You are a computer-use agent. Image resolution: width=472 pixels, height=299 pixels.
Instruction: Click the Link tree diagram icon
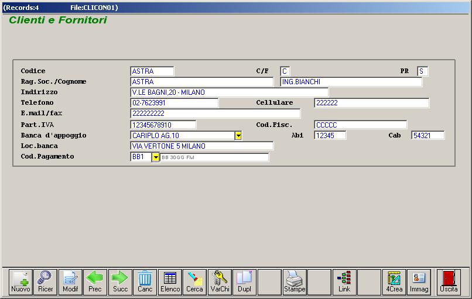pyautogui.click(x=344, y=282)
